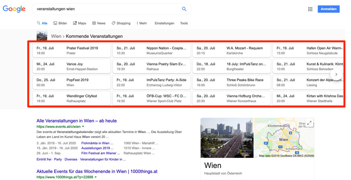Click the events.at URL dropdown arrow
Screen dimensions: 351x180
(83, 127)
